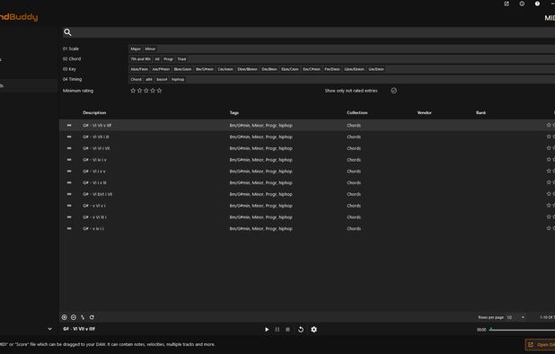
Task: Set minimum rating to three stars
Action: (146, 91)
